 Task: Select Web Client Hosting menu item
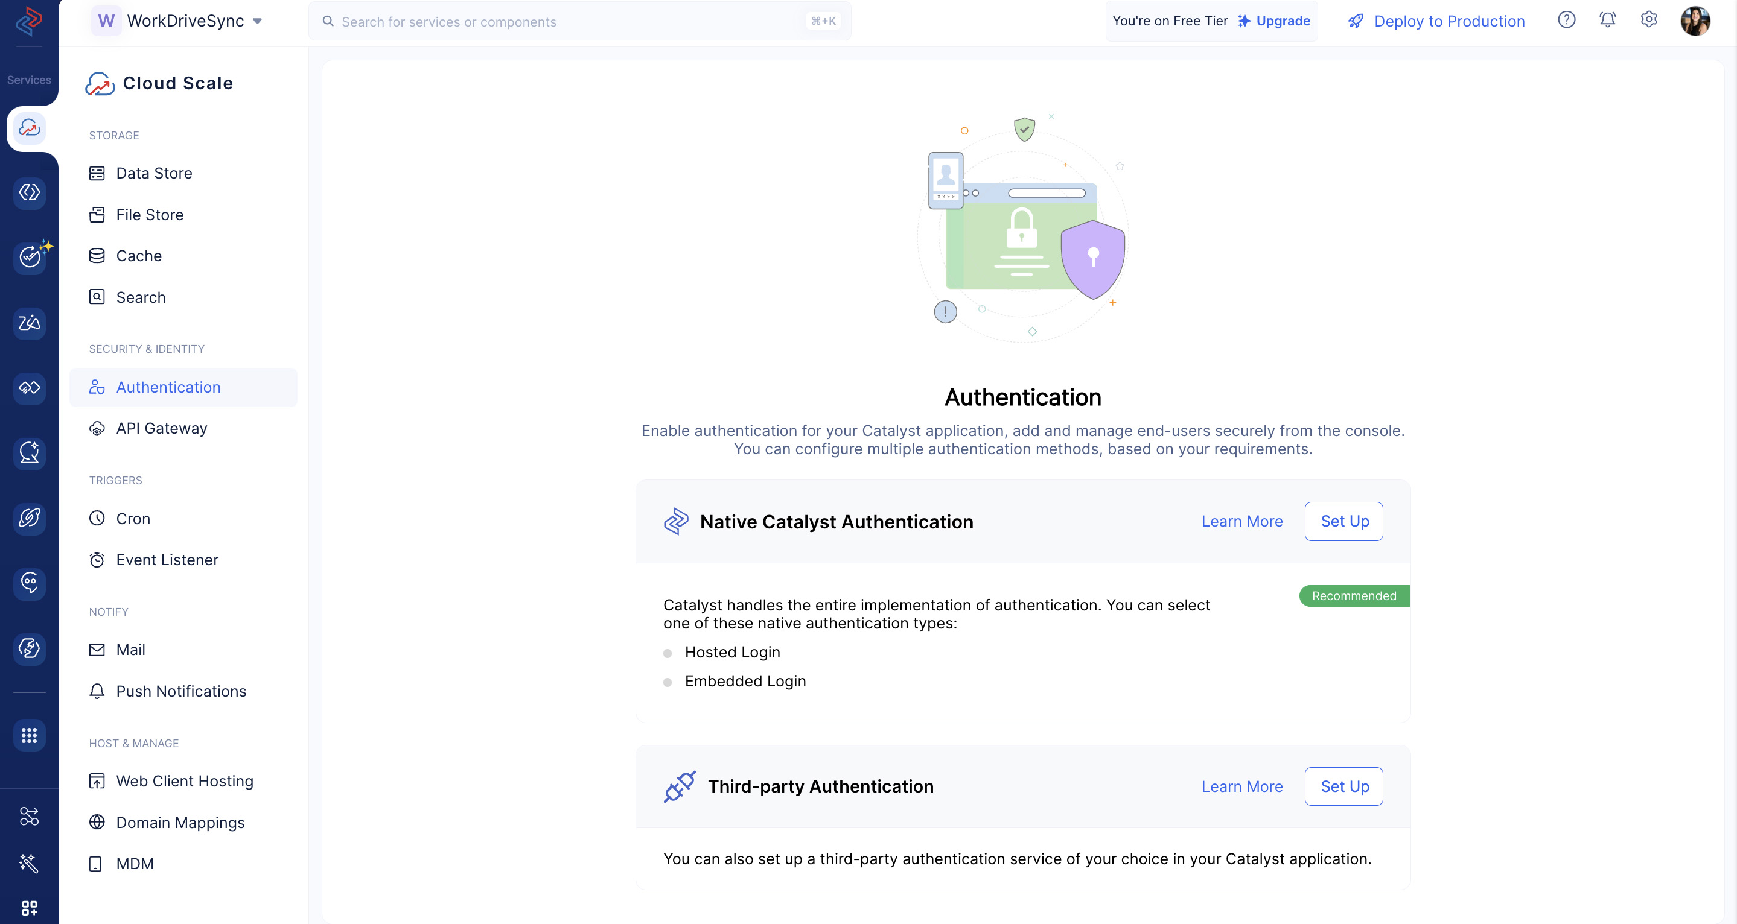tap(184, 780)
